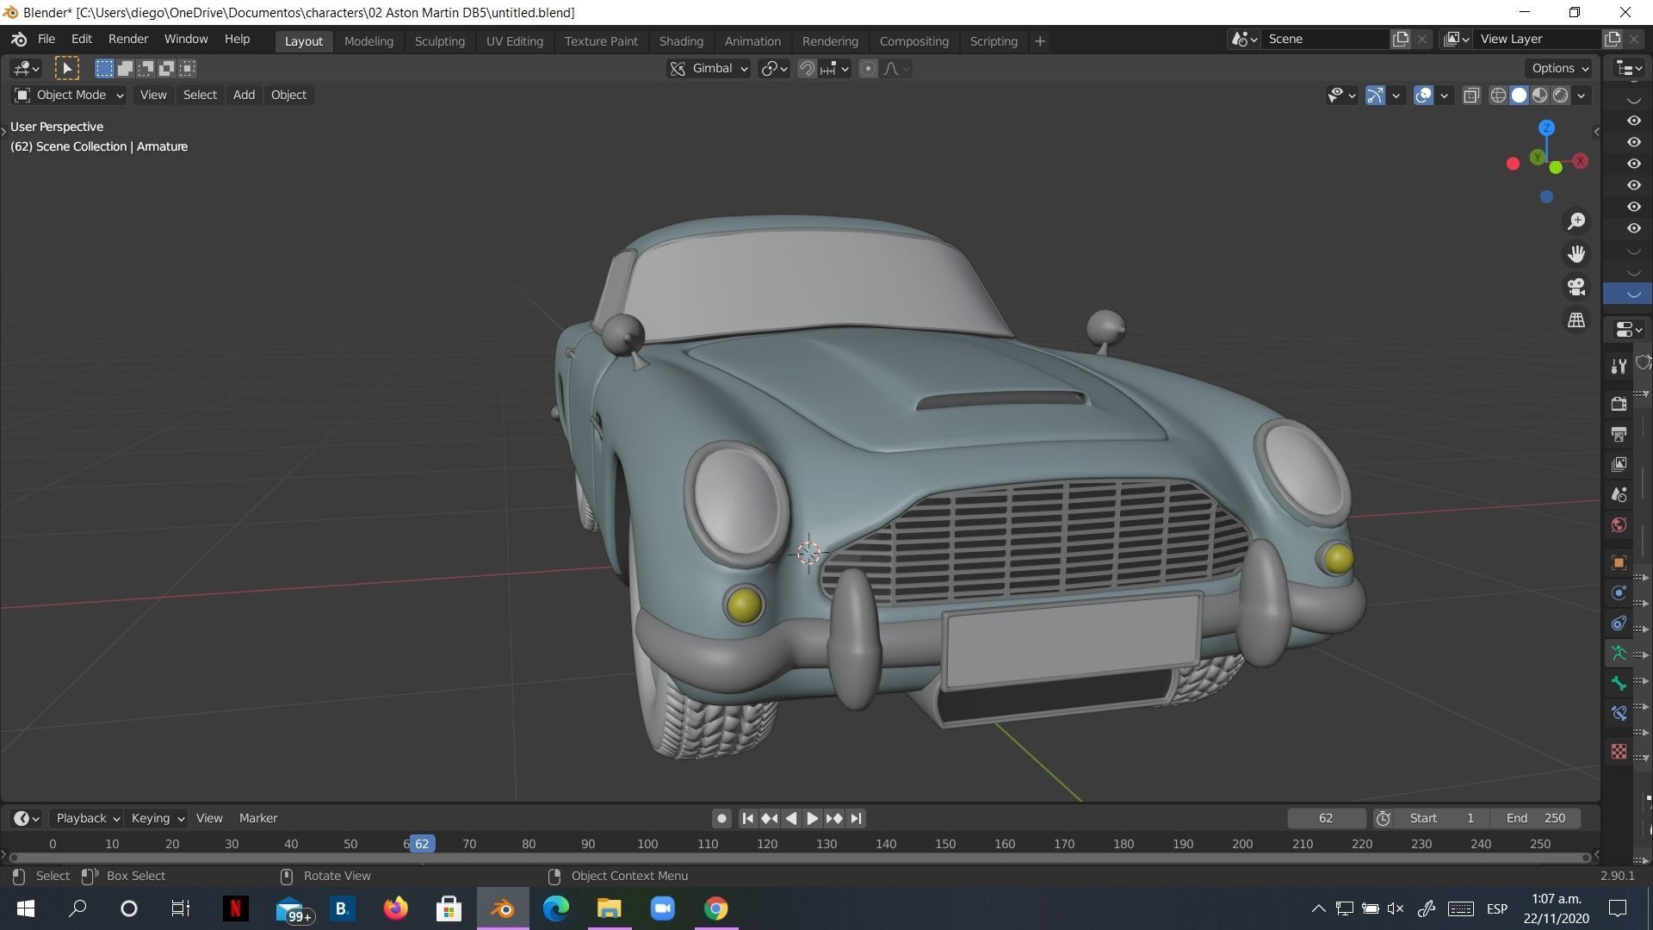This screenshot has width=1653, height=930.
Task: Toggle Use Preview Range clock in timeline
Action: [1383, 818]
